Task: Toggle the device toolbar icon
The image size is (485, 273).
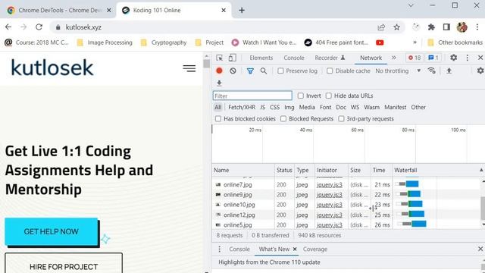Action: (232, 58)
